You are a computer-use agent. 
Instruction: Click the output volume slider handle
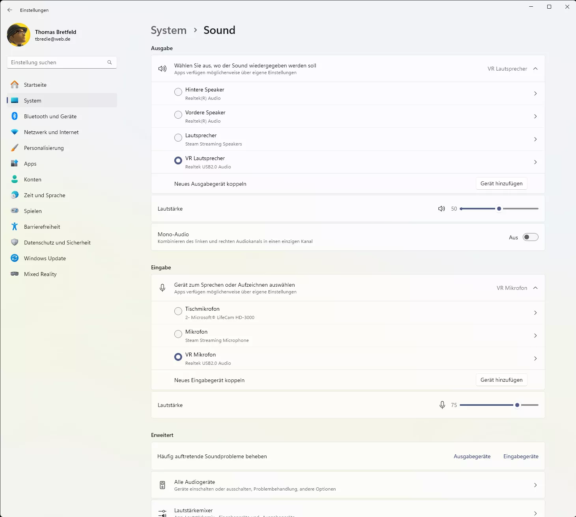[x=499, y=209]
